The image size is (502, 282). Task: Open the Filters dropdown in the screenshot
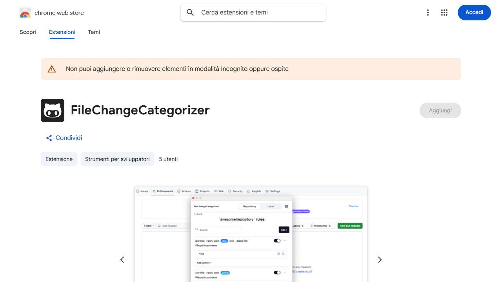pos(149,226)
